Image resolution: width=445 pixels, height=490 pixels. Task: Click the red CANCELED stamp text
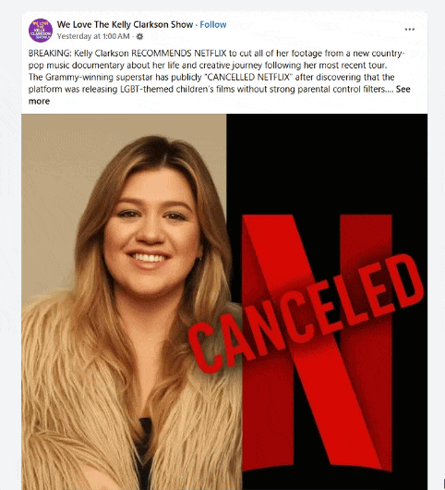coord(306,313)
